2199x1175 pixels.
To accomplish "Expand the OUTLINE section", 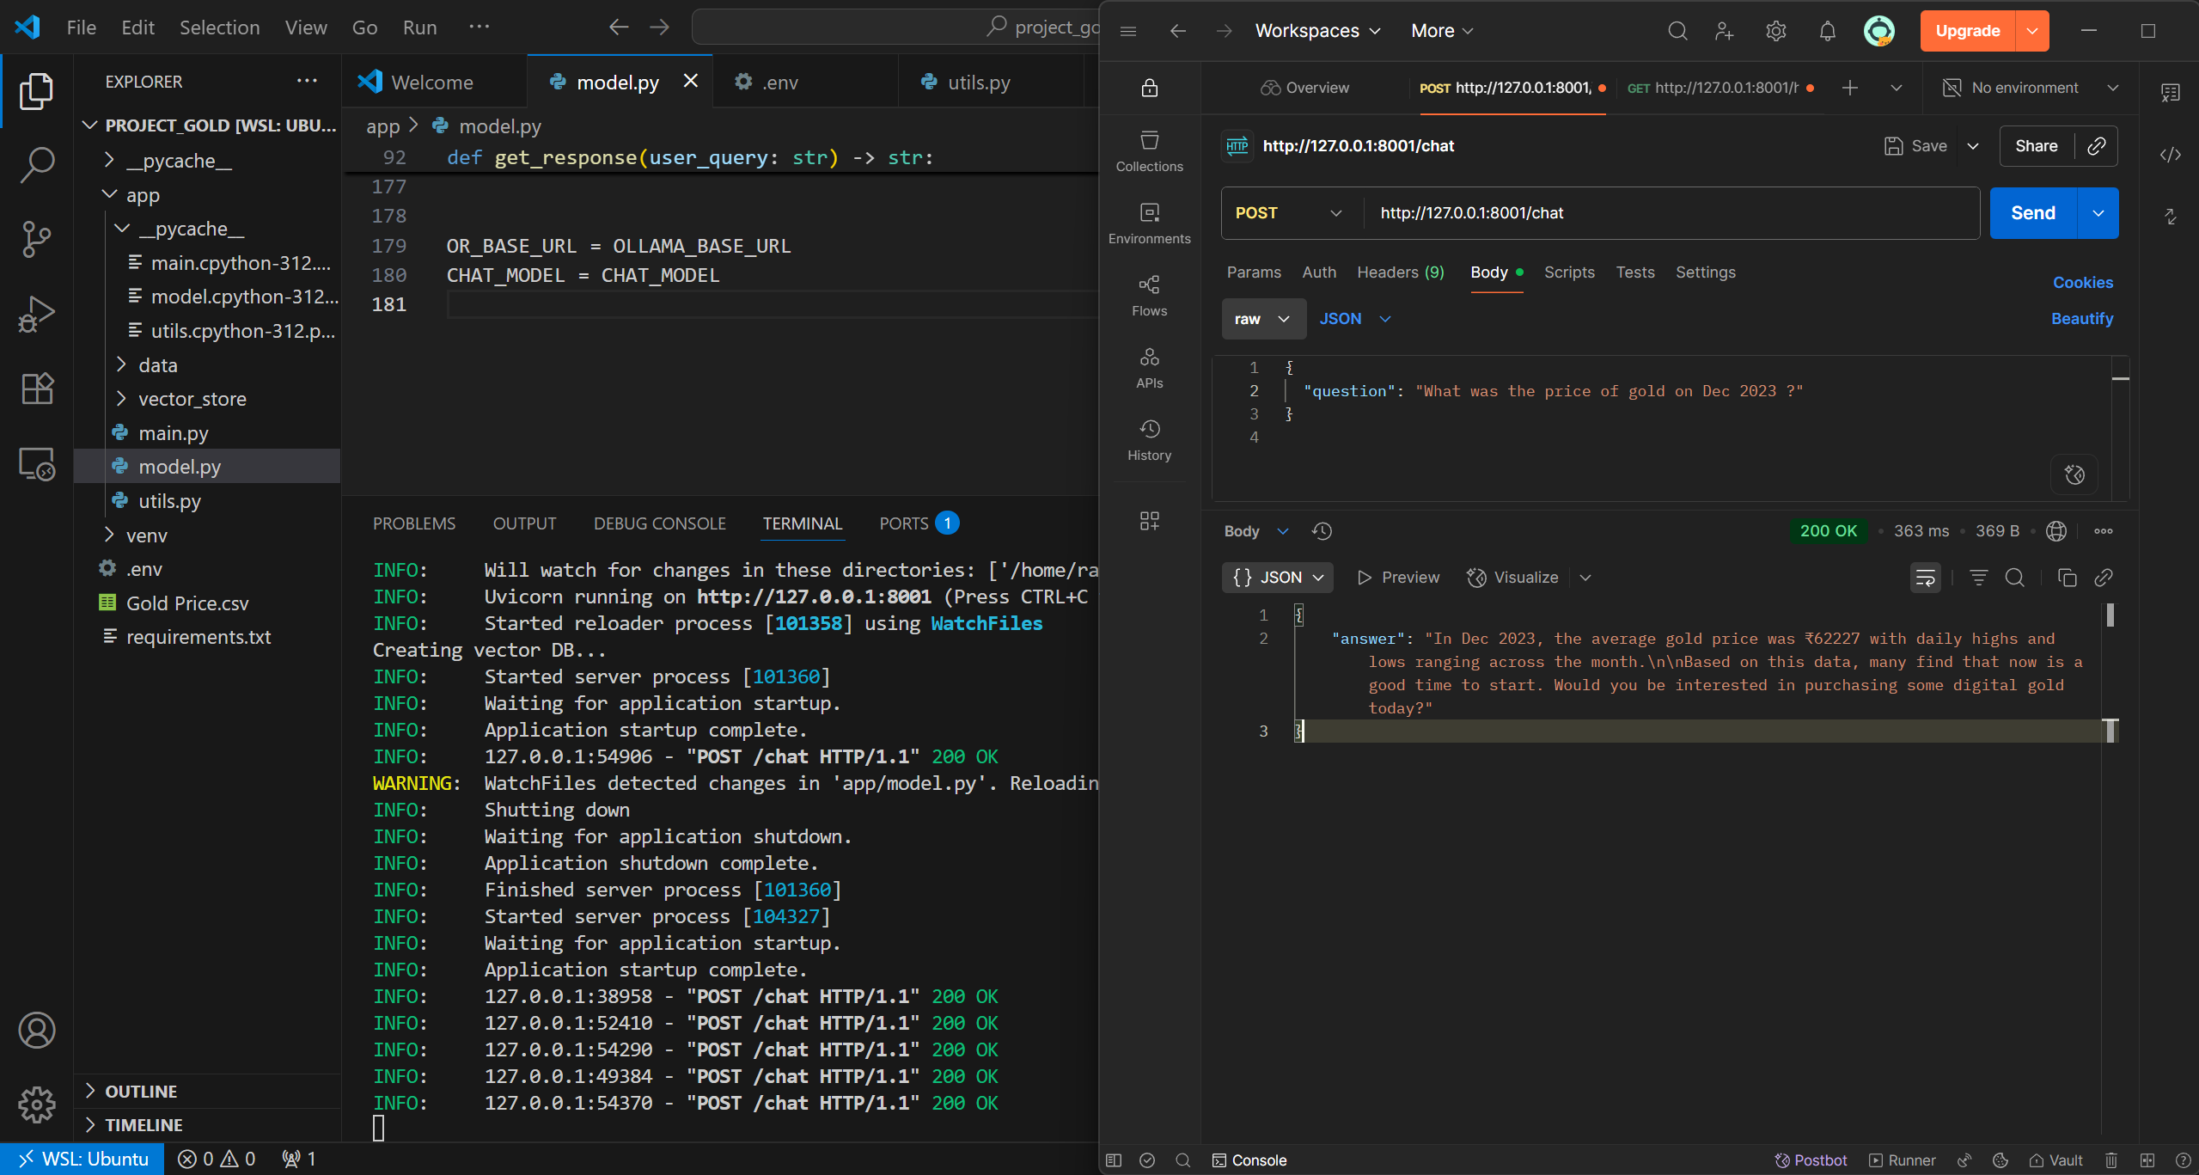I will pyautogui.click(x=141, y=1092).
